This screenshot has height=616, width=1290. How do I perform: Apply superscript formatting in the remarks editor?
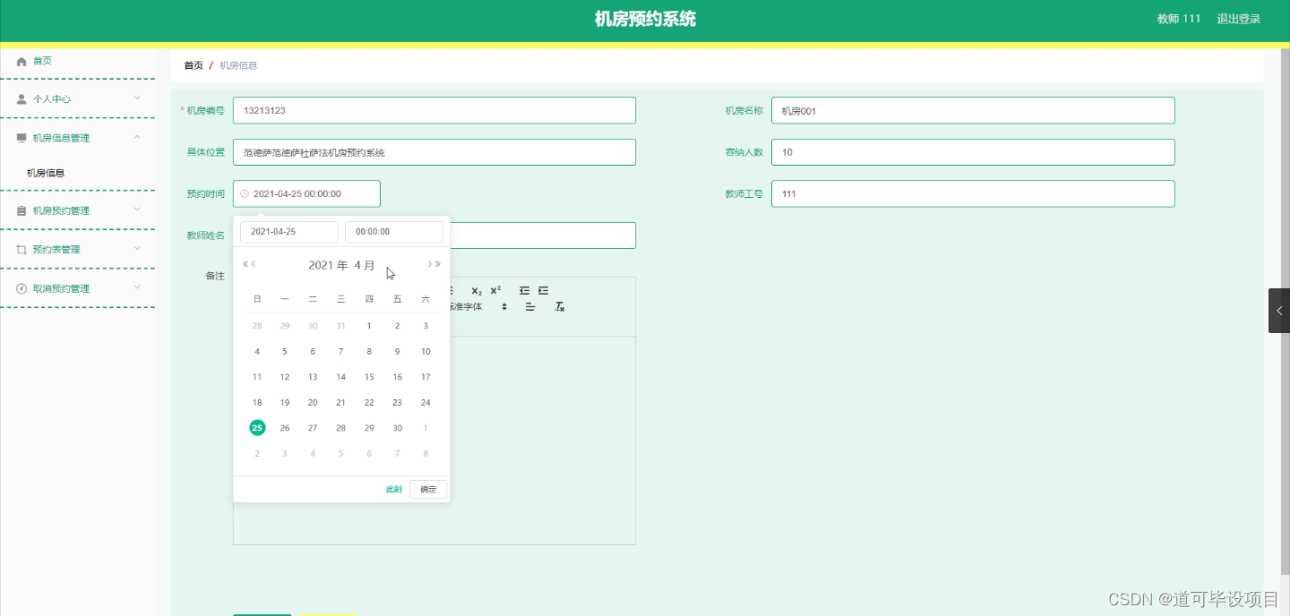coord(494,290)
